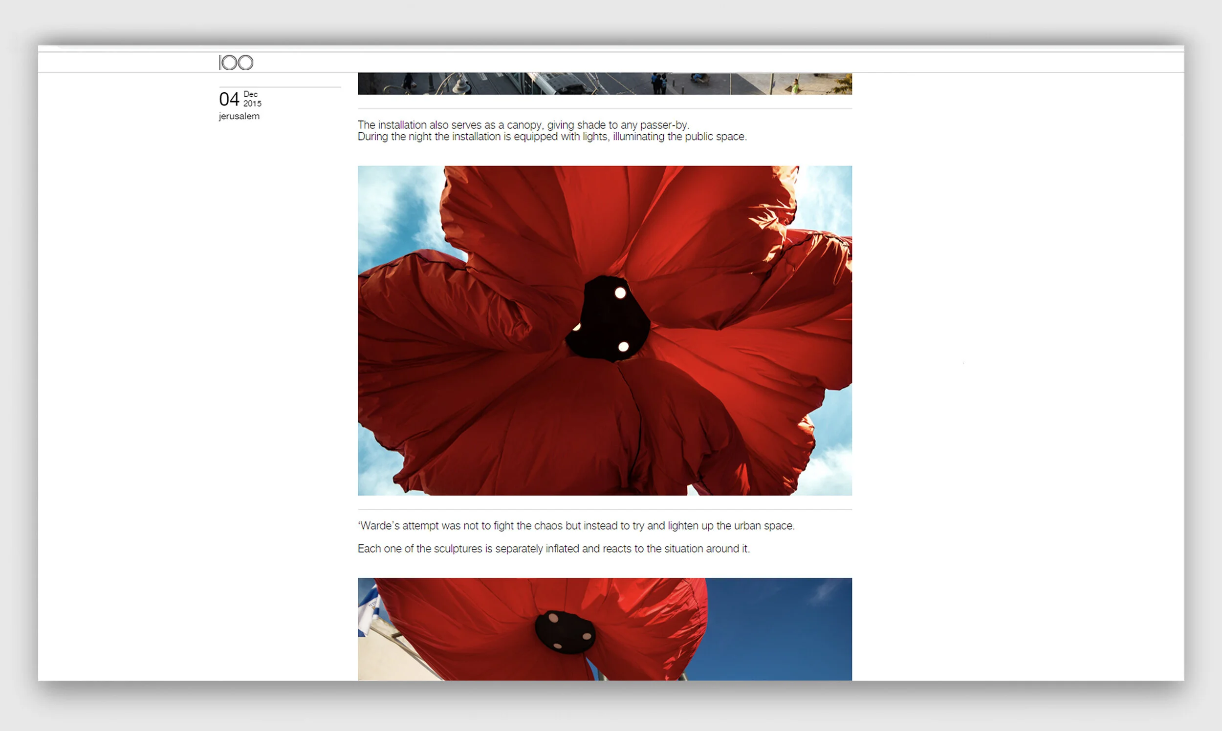Click the 'Each one of the sculptures' sentence

pos(553,549)
